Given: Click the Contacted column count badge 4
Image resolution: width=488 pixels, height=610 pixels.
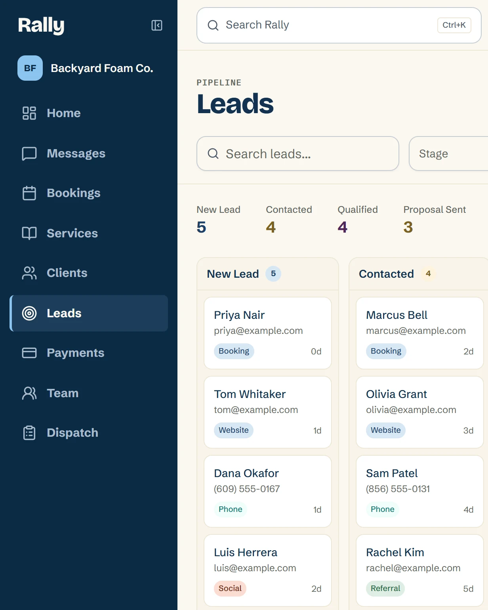Looking at the screenshot, I should tap(428, 274).
